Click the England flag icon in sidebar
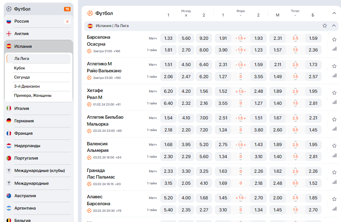Image resolution: width=341 pixels, height=222 pixels. 9,34
